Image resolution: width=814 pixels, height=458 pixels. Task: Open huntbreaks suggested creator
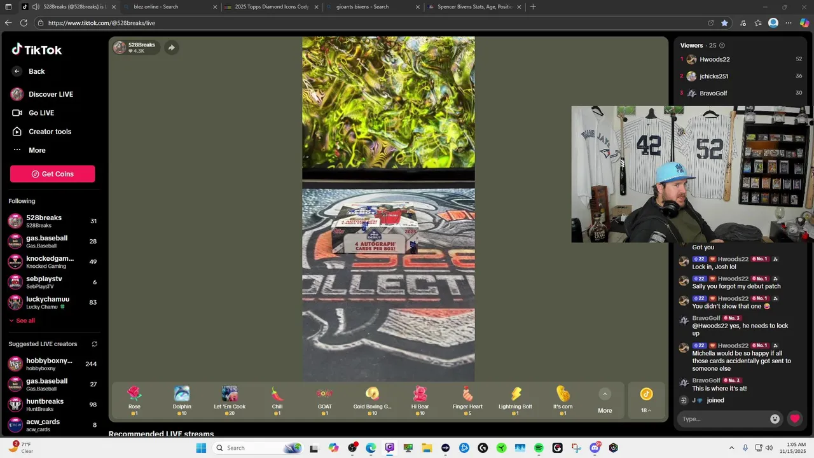point(52,405)
